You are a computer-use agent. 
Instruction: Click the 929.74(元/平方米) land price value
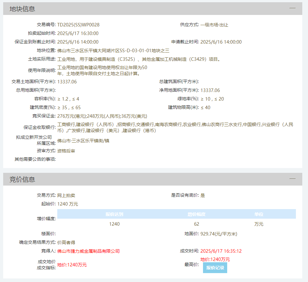tap(219, 234)
